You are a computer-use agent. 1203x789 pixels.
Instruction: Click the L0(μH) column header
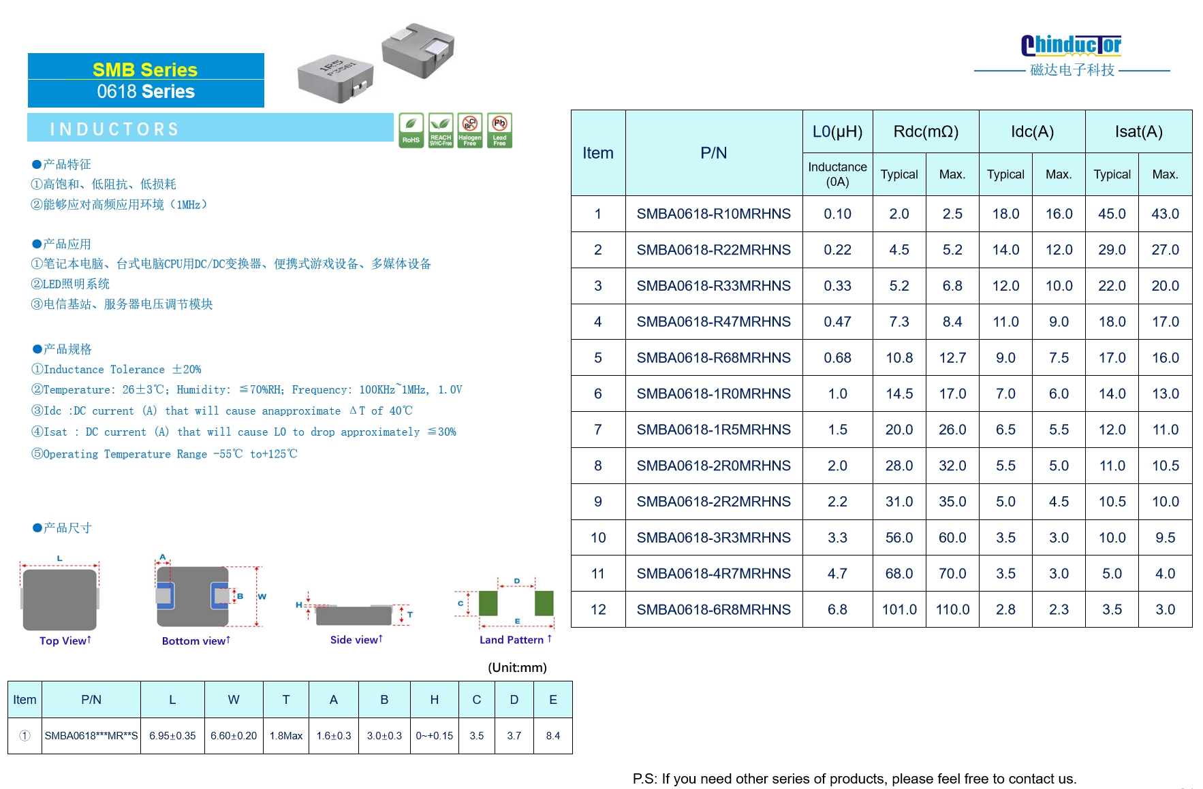coord(837,131)
